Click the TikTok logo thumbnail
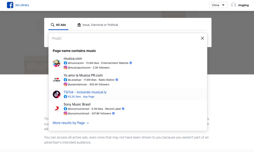254x152 pixels. coord(57,94)
